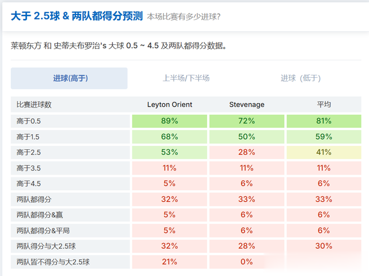Select the 高于1.5 row label
Screen dimensions: 369x276
(x=29, y=137)
